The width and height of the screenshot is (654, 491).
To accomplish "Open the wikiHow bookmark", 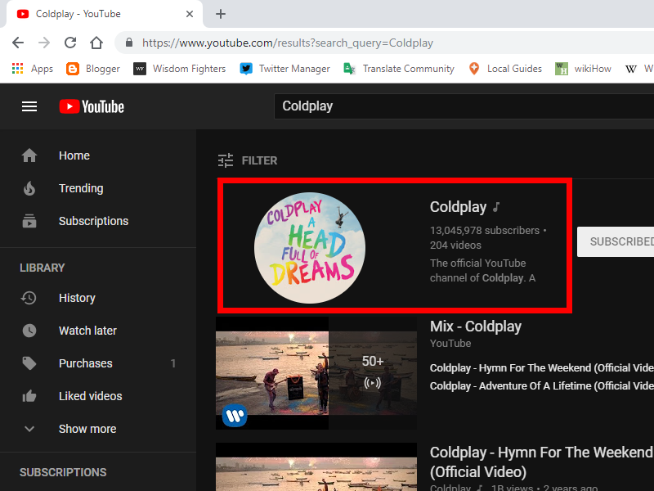I will (x=583, y=69).
